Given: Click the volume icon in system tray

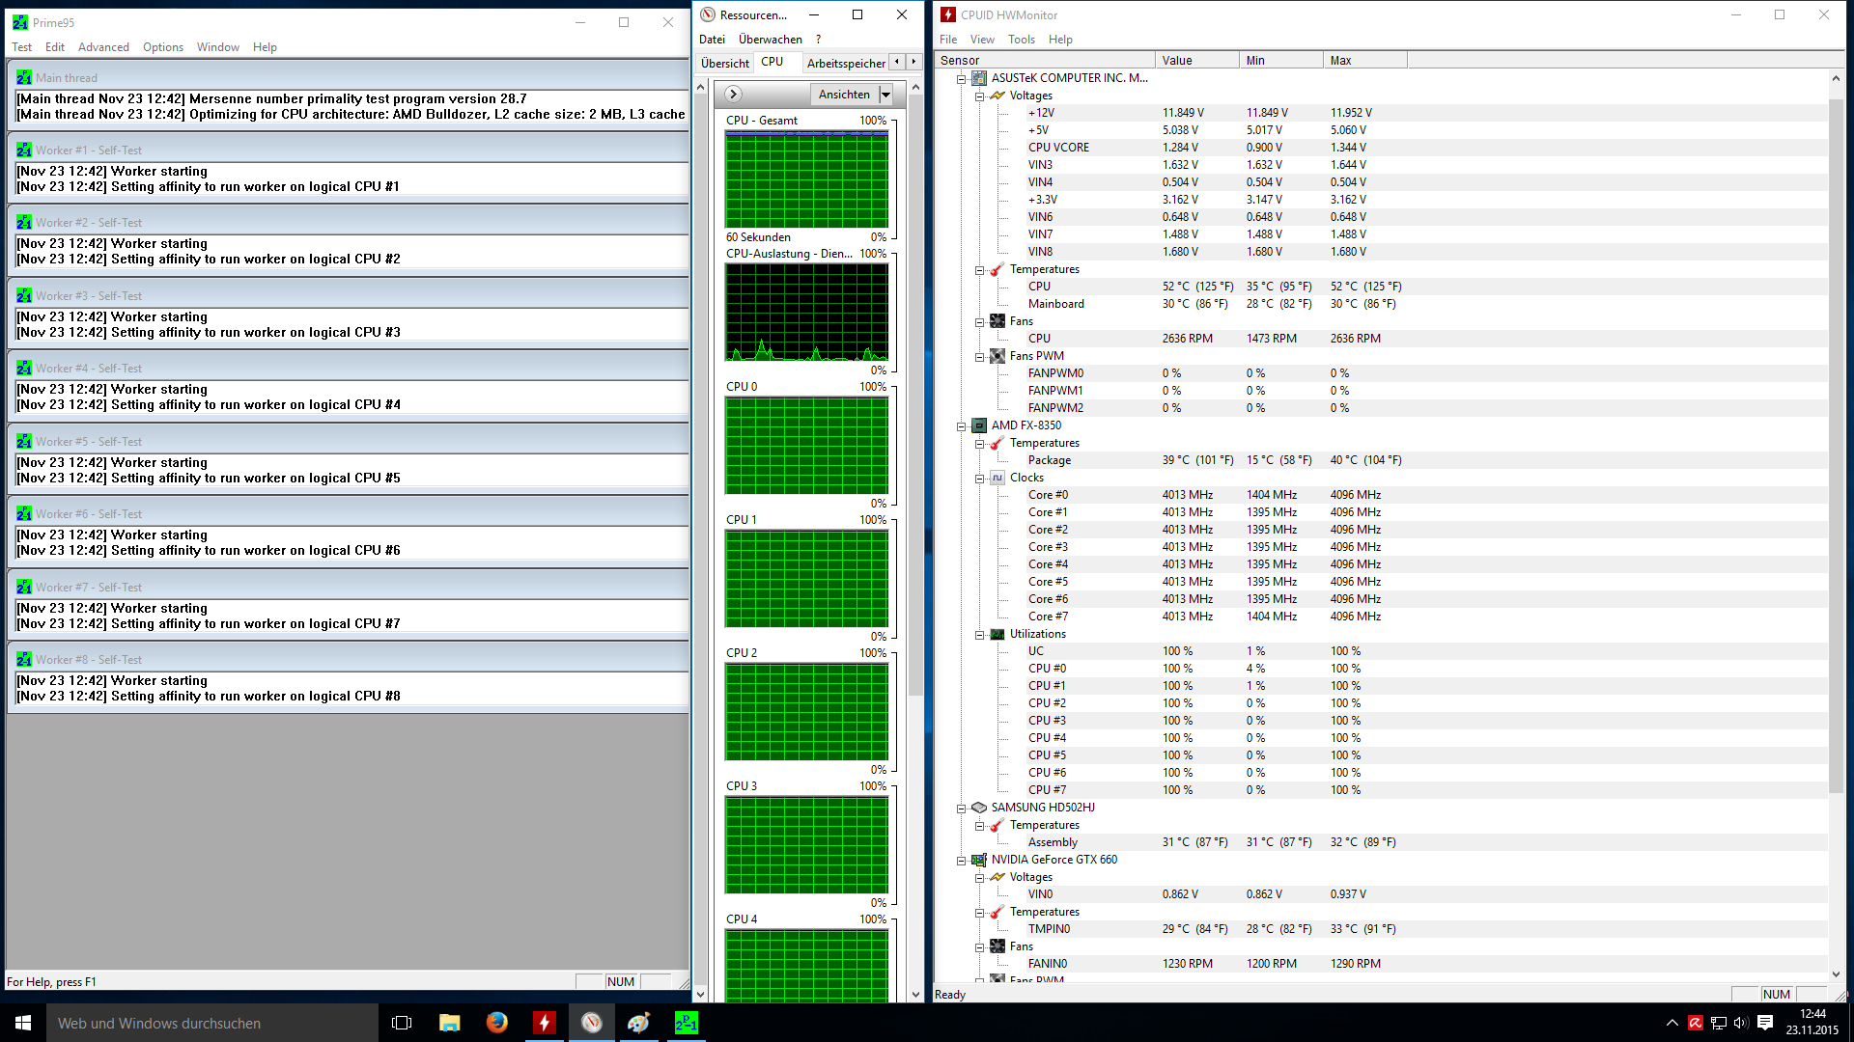Looking at the screenshot, I should click(x=1741, y=1023).
